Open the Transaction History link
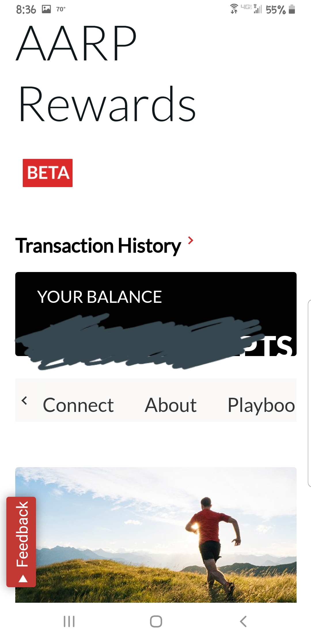Viewport: 311px width, 639px height. 98,246
